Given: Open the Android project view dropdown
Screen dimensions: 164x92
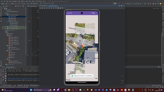Looking at the screenshot, I should [x=7, y=6].
